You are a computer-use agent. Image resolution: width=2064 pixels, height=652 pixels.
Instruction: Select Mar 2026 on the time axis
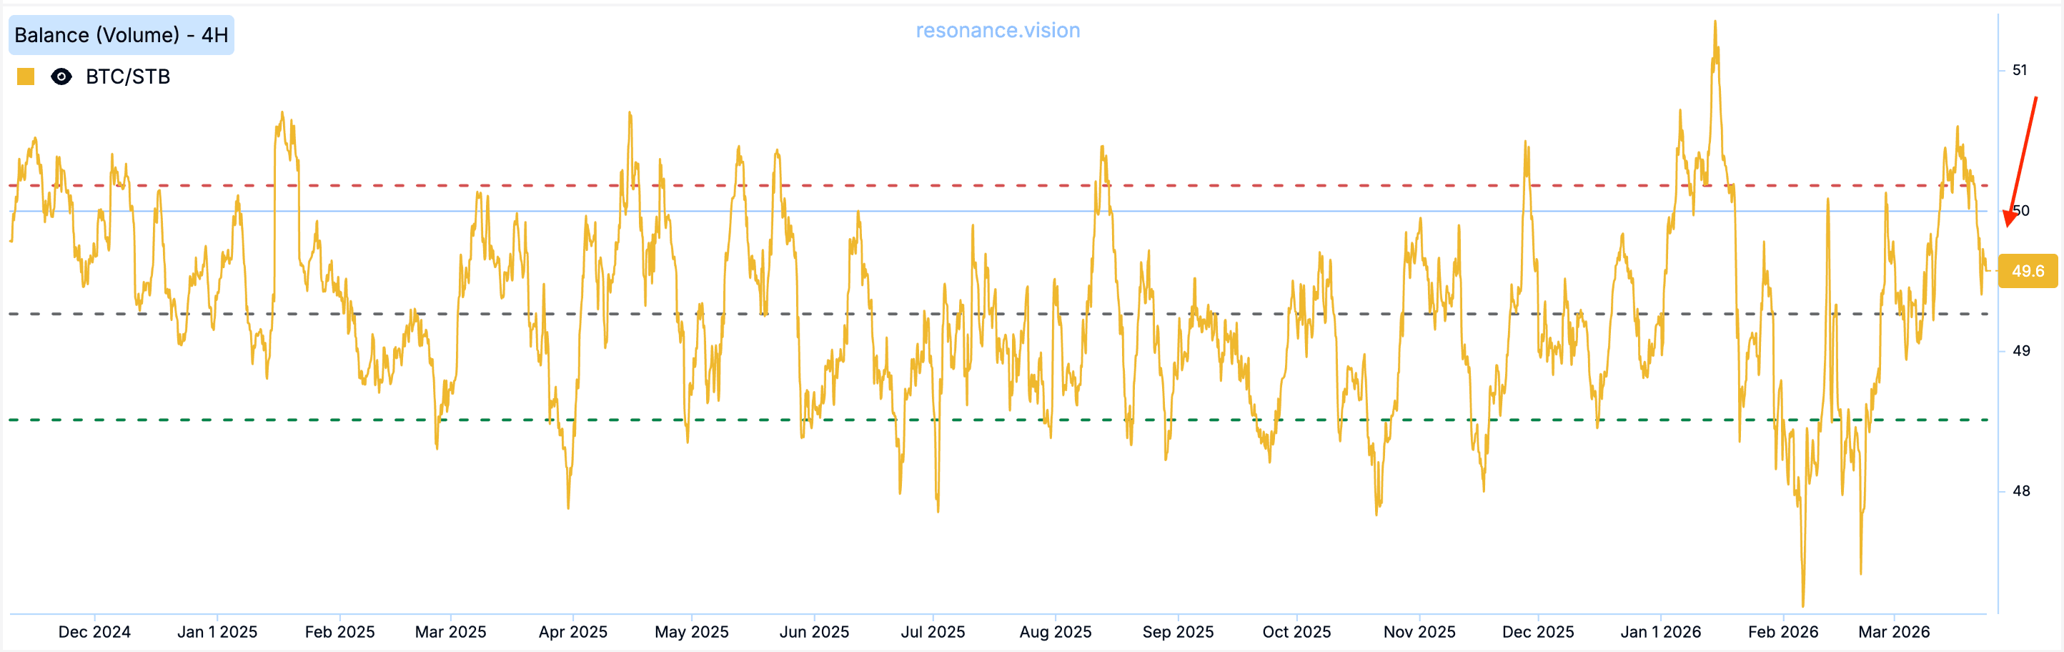point(1893,632)
